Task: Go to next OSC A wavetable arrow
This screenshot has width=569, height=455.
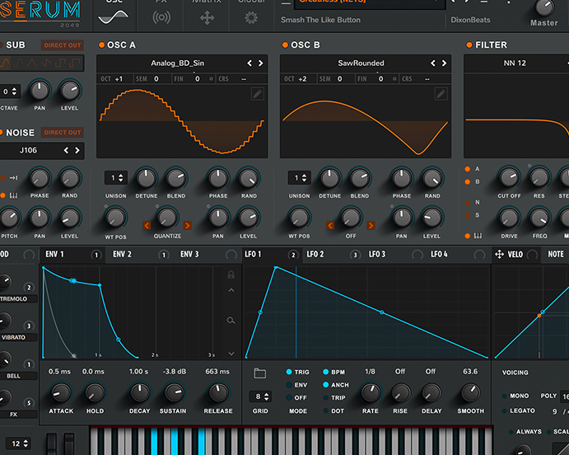Action: tap(261, 63)
